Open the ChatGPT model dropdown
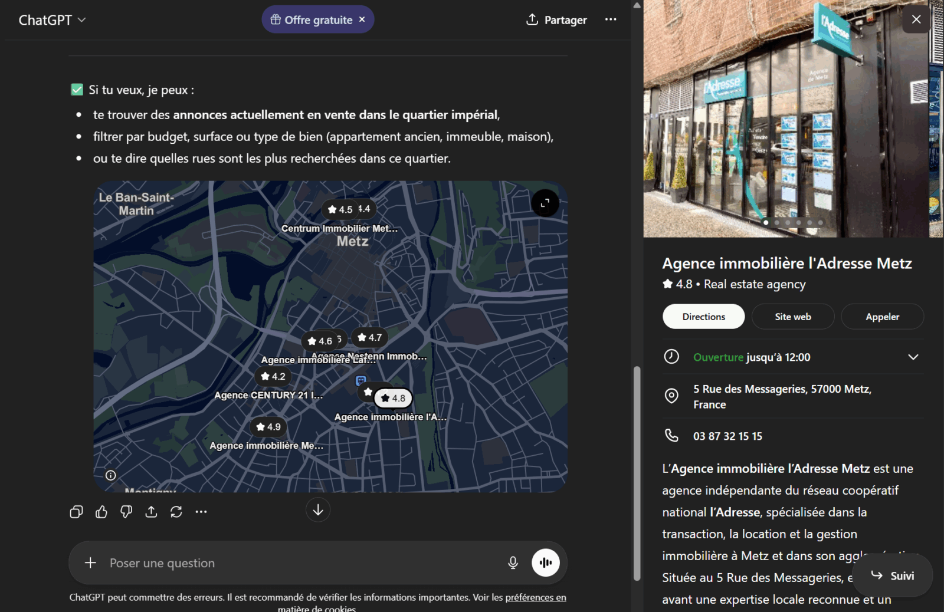The width and height of the screenshot is (944, 612). click(x=52, y=20)
